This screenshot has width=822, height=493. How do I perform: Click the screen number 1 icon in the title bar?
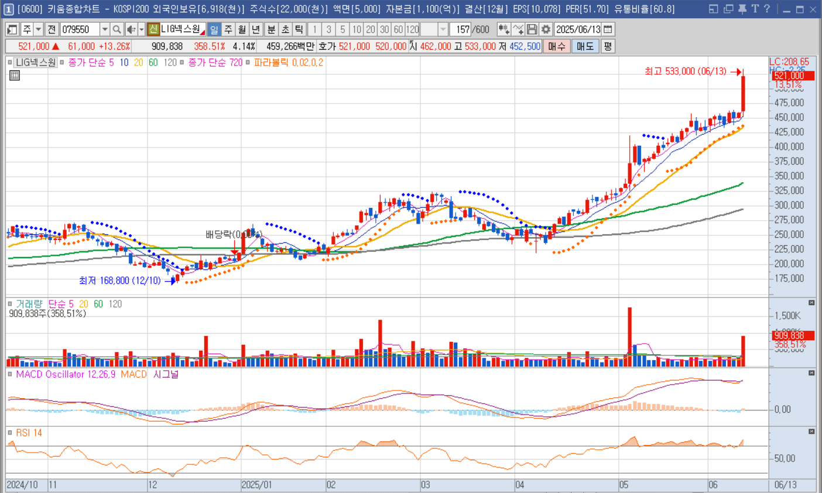(x=8, y=9)
